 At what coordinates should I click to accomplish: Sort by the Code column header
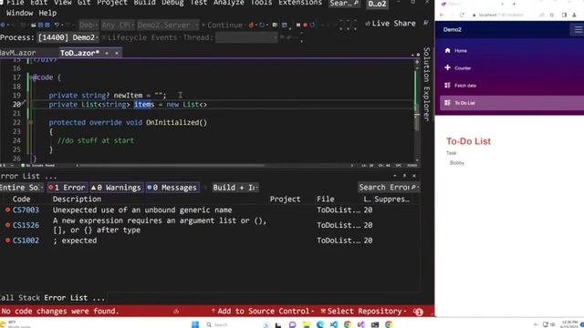(x=21, y=199)
